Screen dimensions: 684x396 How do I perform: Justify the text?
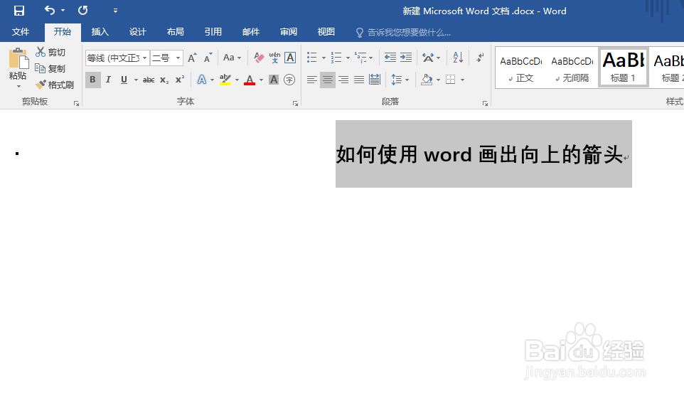click(359, 80)
